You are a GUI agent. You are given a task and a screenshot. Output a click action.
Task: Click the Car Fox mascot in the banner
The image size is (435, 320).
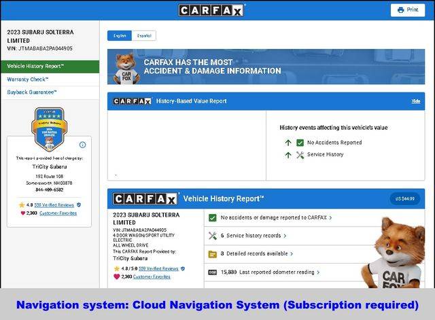click(x=126, y=69)
